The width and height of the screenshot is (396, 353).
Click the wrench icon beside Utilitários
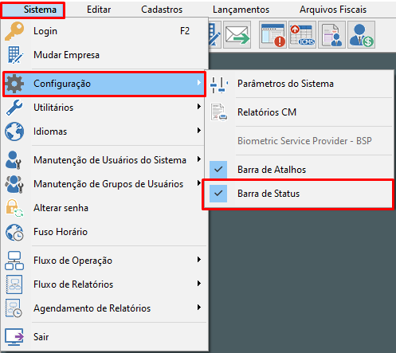click(14, 108)
